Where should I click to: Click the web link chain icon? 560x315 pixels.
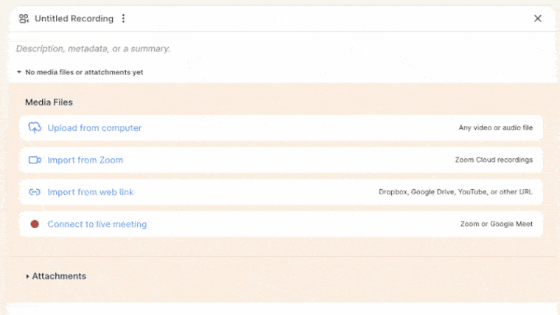tap(35, 192)
